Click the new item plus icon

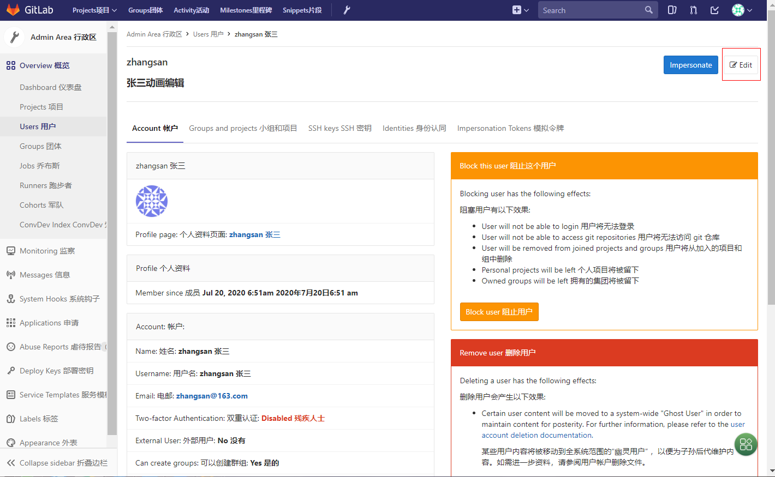point(517,10)
